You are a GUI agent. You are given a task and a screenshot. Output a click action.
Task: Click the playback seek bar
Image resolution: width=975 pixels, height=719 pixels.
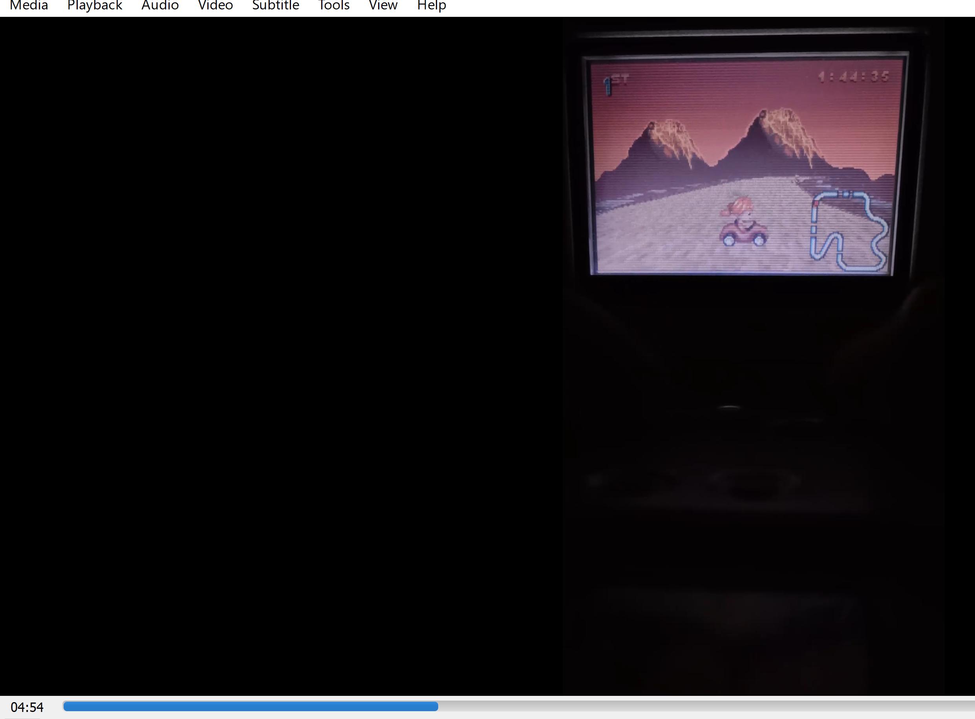point(518,706)
